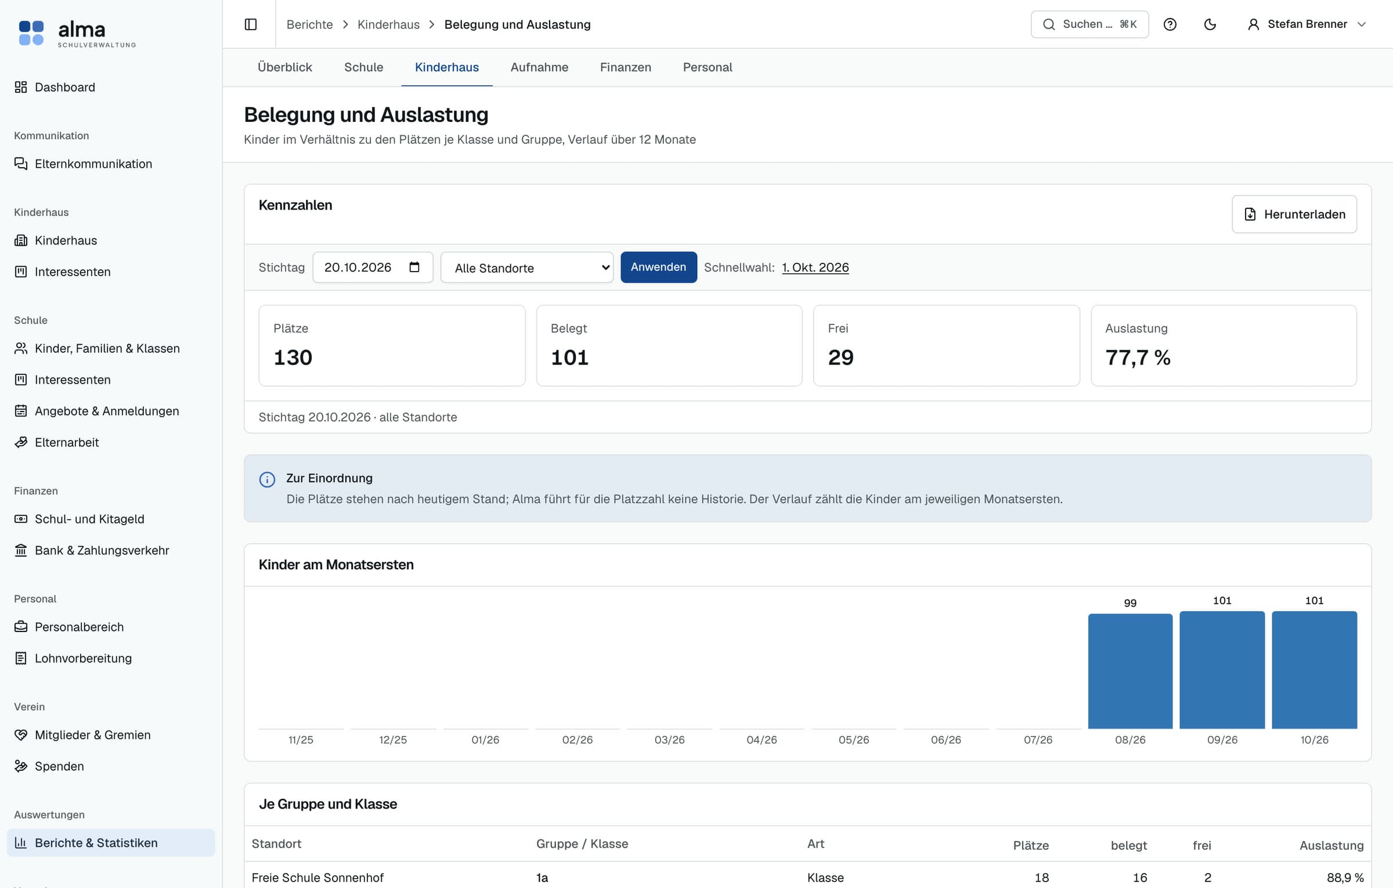Viewport: 1393px width, 888px height.
Task: Open the Suchen search field
Action: [1089, 24]
